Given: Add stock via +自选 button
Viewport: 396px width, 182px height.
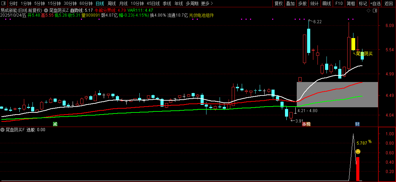Looking at the screenshot, I should (375, 3).
